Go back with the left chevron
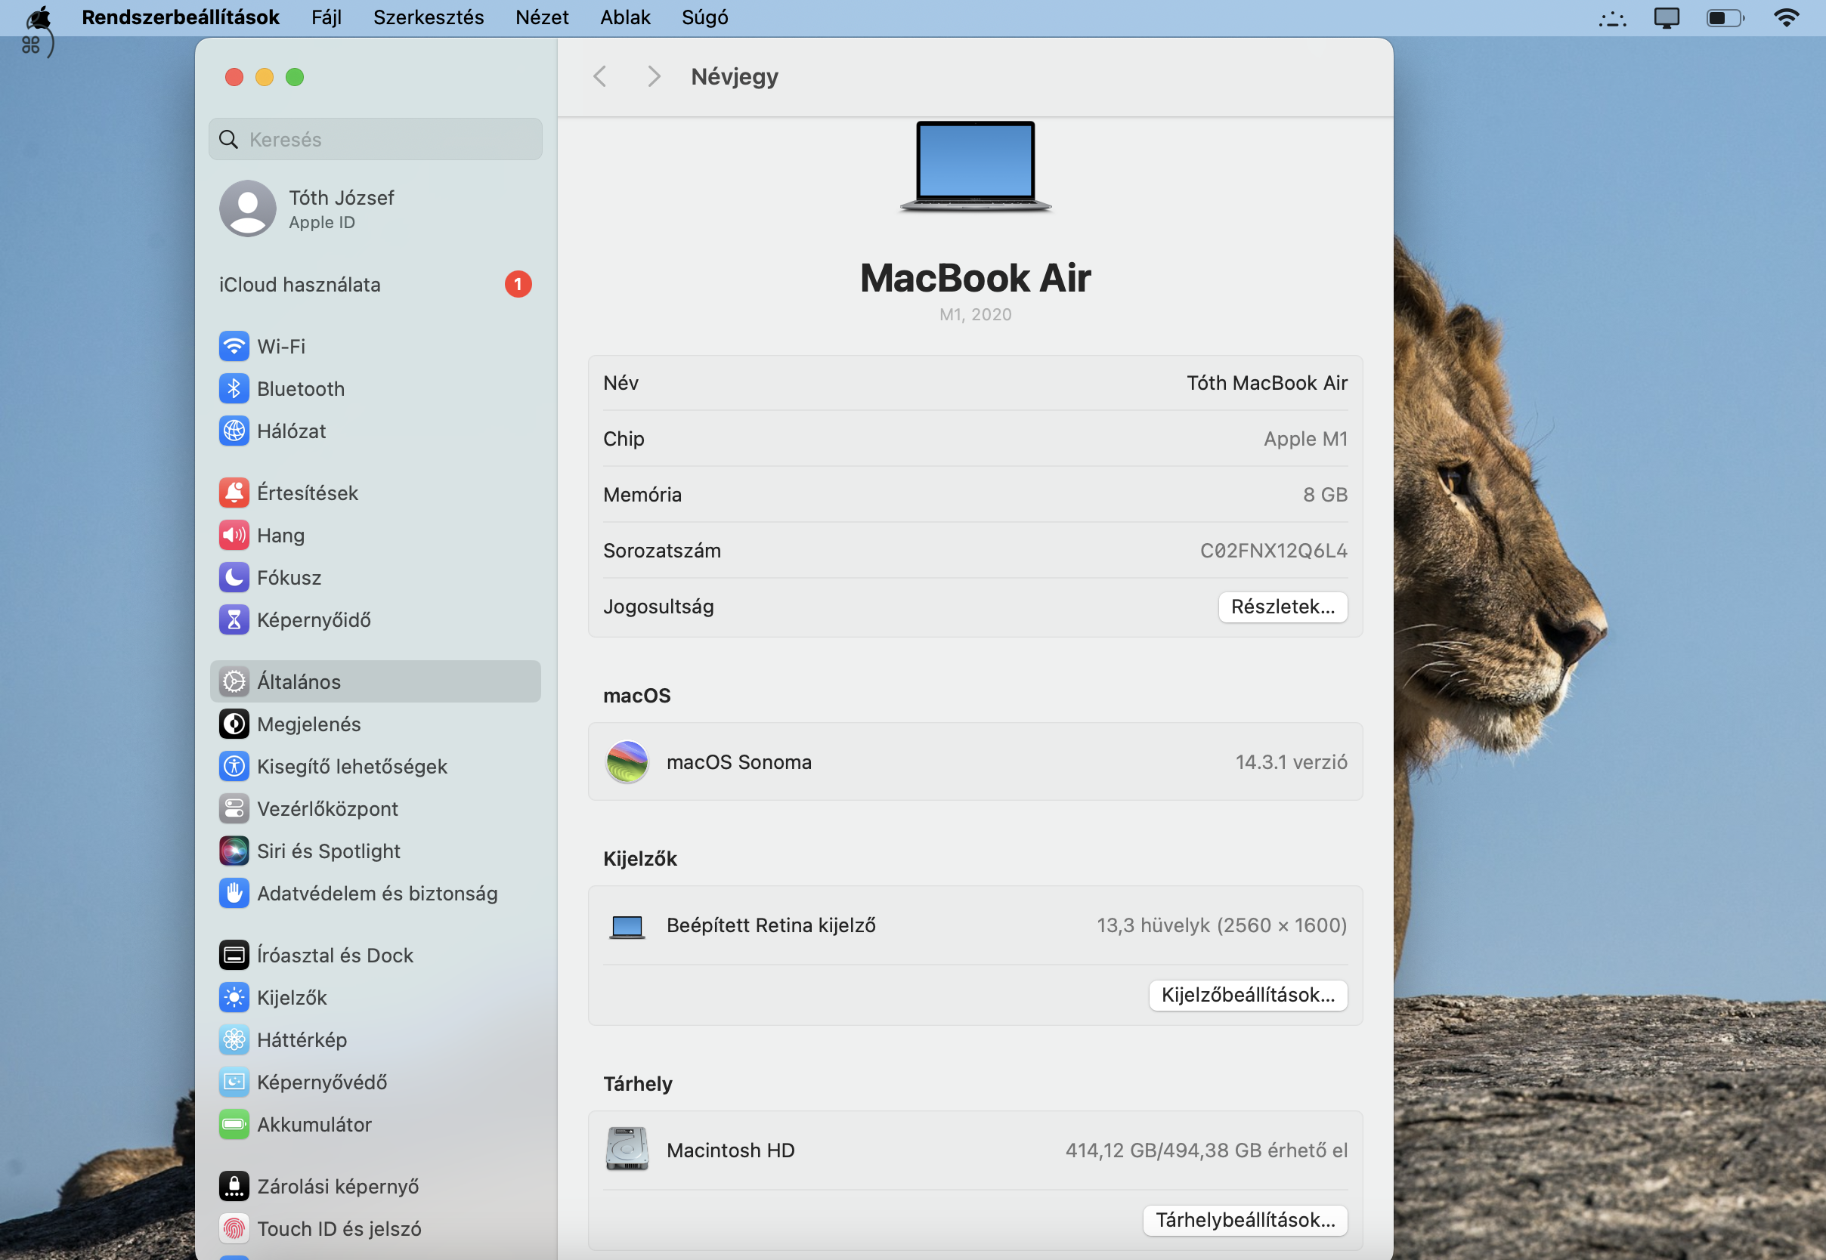 tap(600, 76)
